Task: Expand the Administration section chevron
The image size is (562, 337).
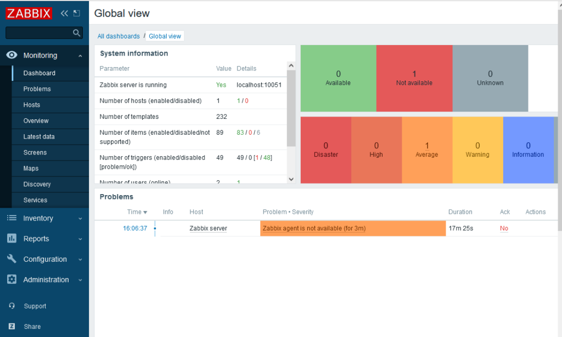Action: pyautogui.click(x=80, y=280)
